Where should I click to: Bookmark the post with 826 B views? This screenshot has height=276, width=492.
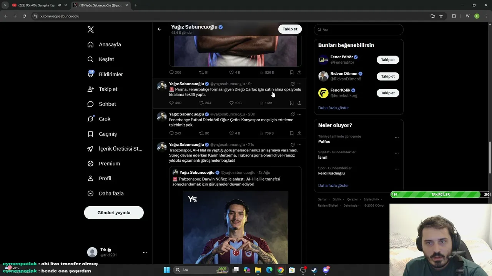click(292, 72)
